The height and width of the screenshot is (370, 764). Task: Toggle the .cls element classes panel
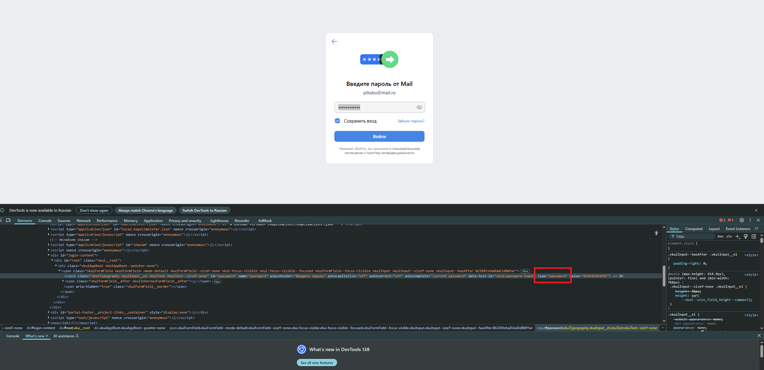[x=729, y=236]
